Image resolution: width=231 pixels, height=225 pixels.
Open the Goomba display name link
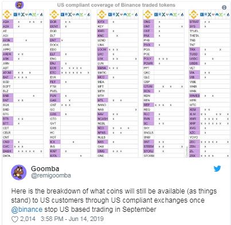tap(45, 168)
